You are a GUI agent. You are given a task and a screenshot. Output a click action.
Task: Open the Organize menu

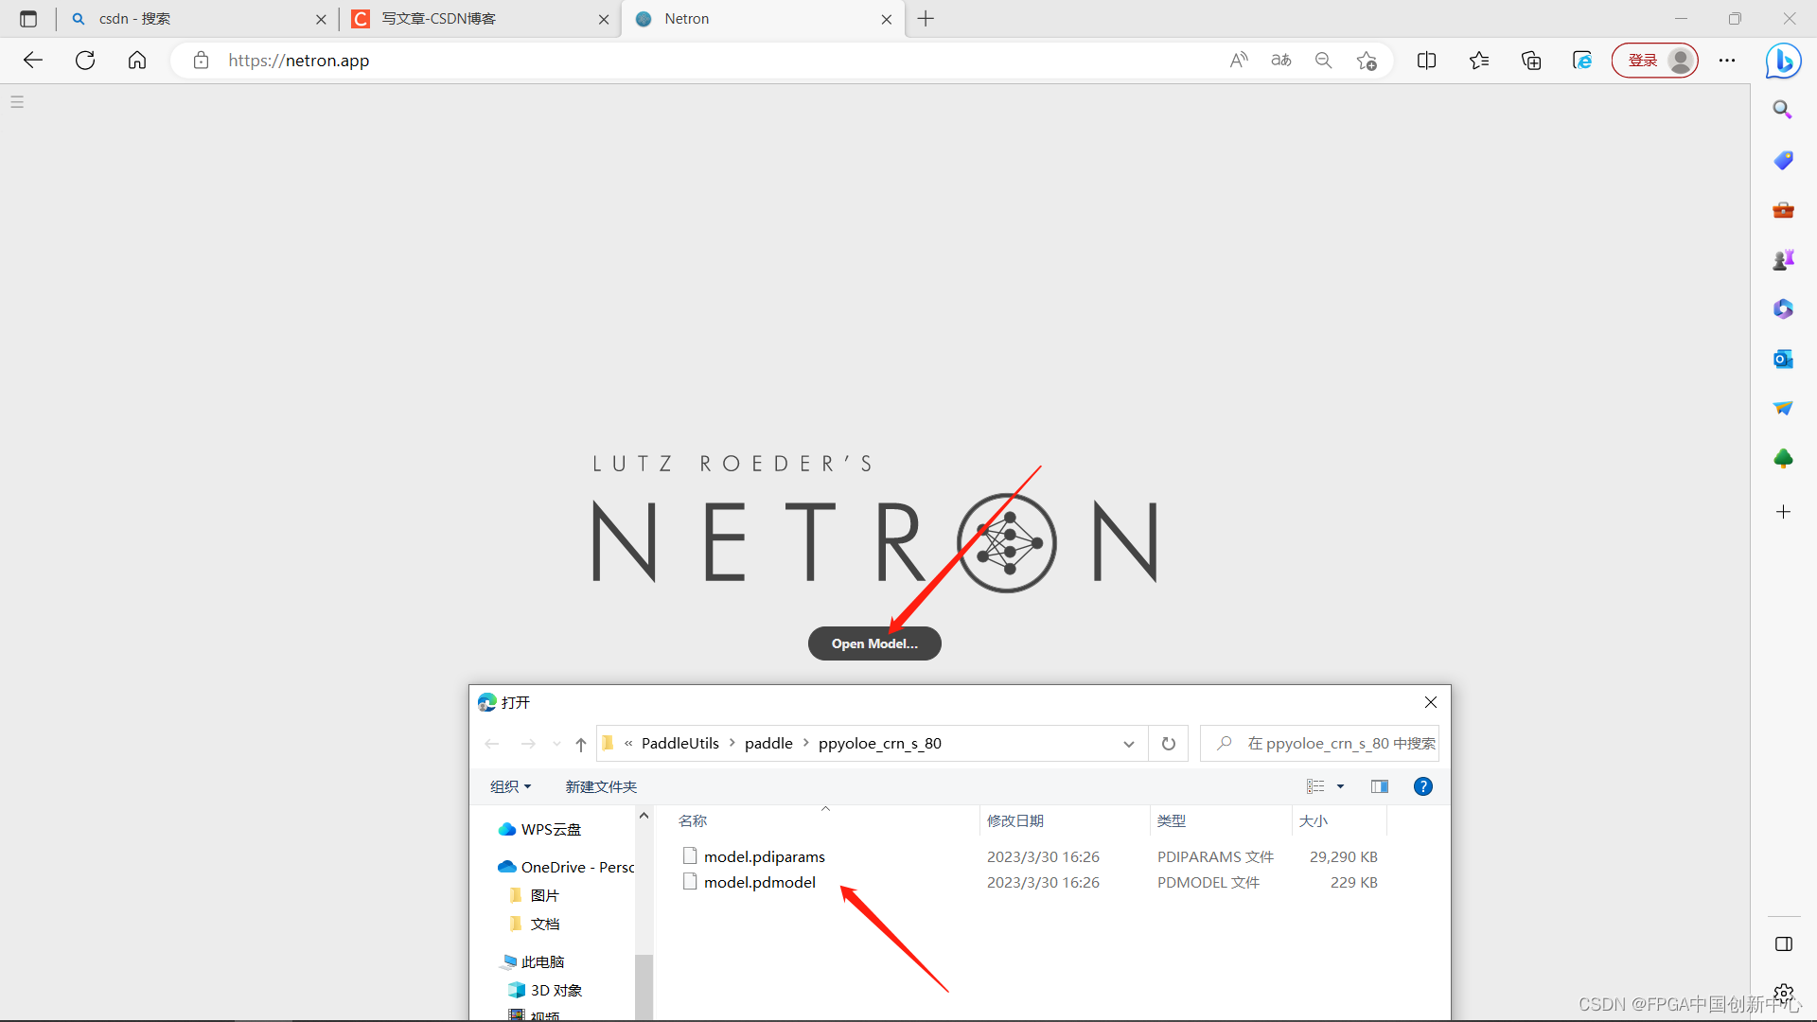[511, 786]
